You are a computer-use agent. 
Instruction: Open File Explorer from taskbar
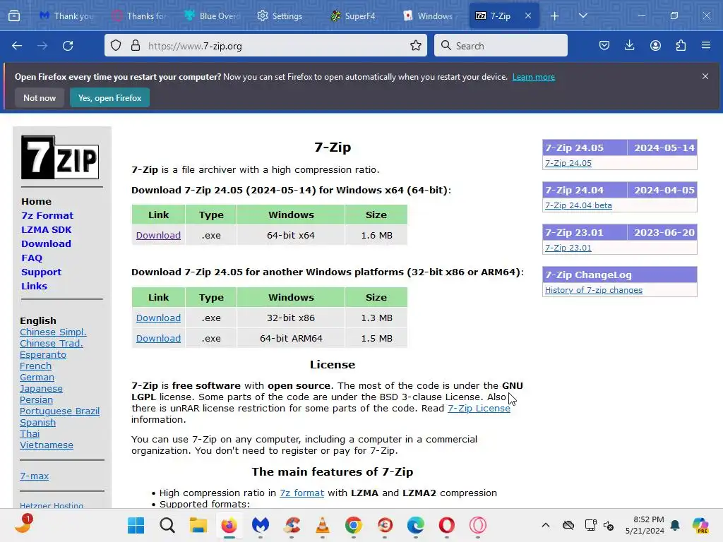tap(198, 525)
